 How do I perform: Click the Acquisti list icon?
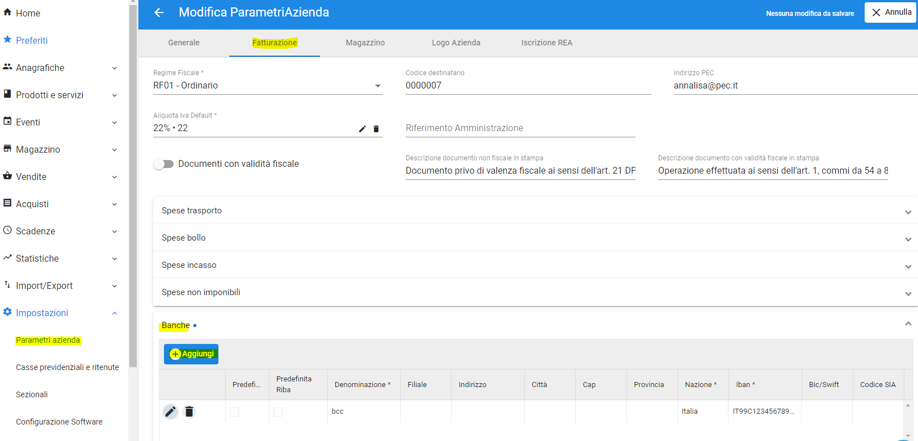[x=7, y=203]
